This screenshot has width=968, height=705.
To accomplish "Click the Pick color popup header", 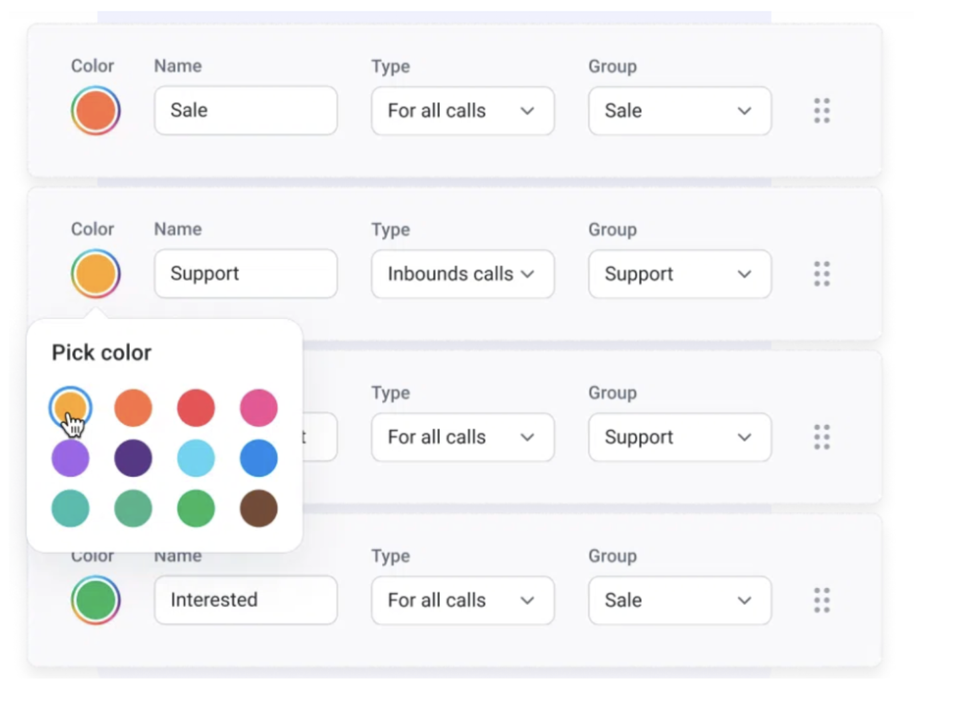I will pyautogui.click(x=101, y=352).
